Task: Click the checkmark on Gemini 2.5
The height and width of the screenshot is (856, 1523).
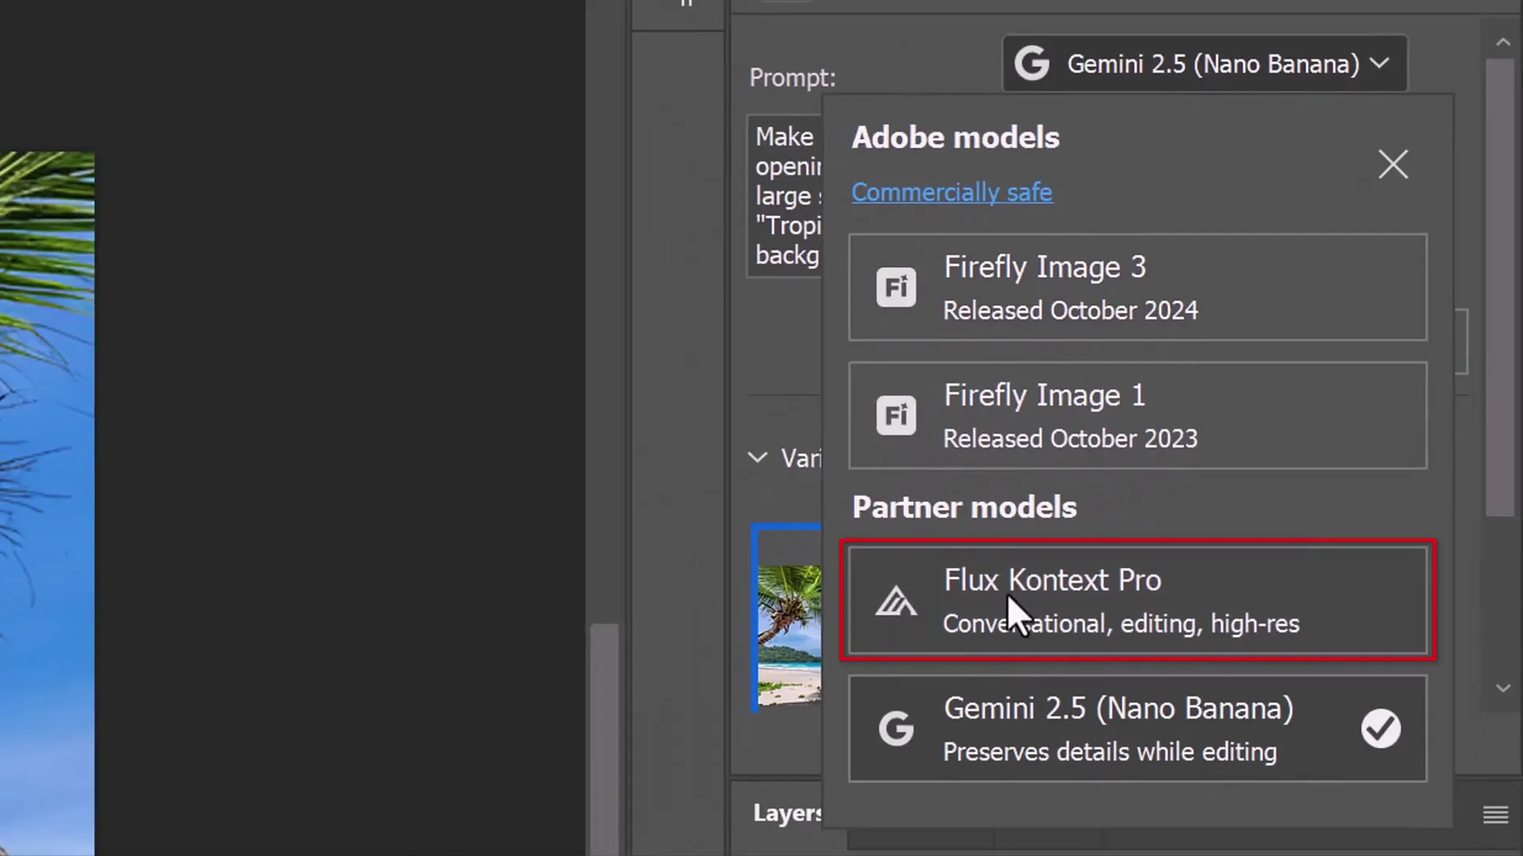Action: pos(1381,728)
